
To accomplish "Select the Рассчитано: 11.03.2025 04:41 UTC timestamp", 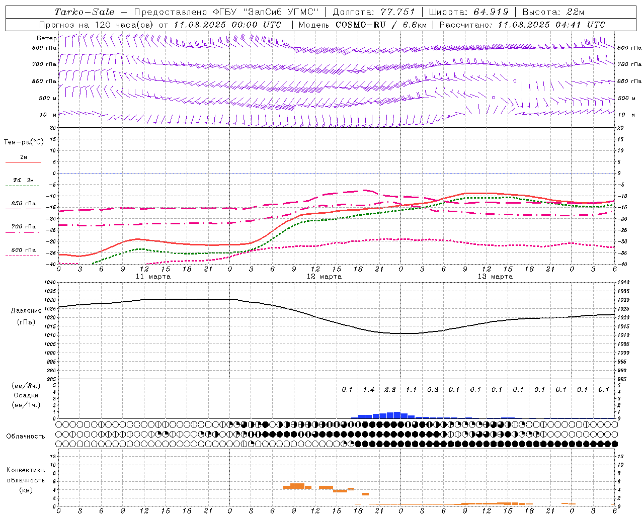I will pyautogui.click(x=522, y=25).
